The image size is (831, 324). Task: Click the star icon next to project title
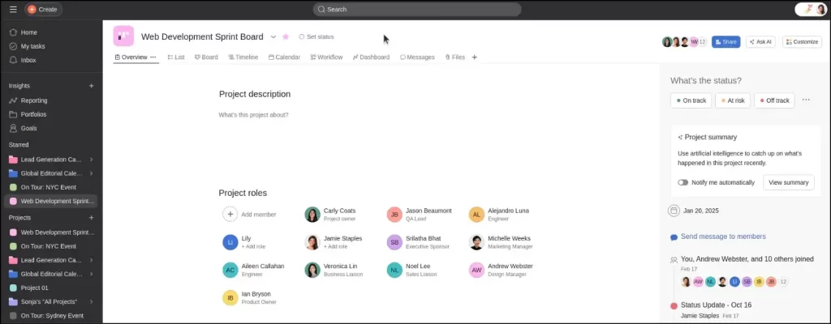click(x=286, y=37)
